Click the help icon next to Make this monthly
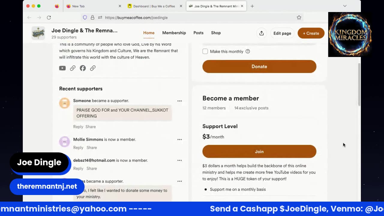Screen dimensions: 384x216 248,51
